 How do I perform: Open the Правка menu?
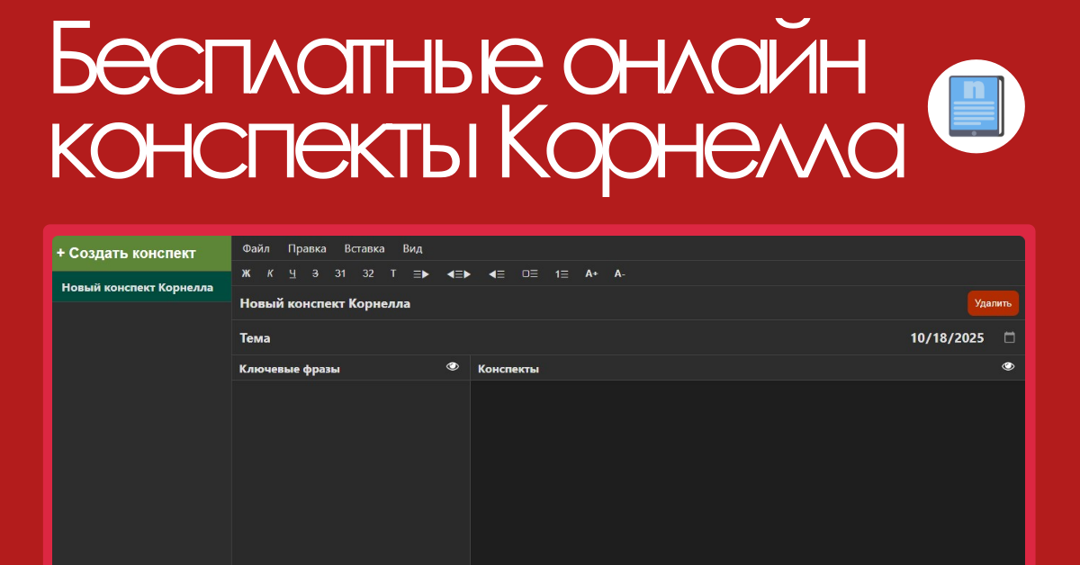click(307, 249)
